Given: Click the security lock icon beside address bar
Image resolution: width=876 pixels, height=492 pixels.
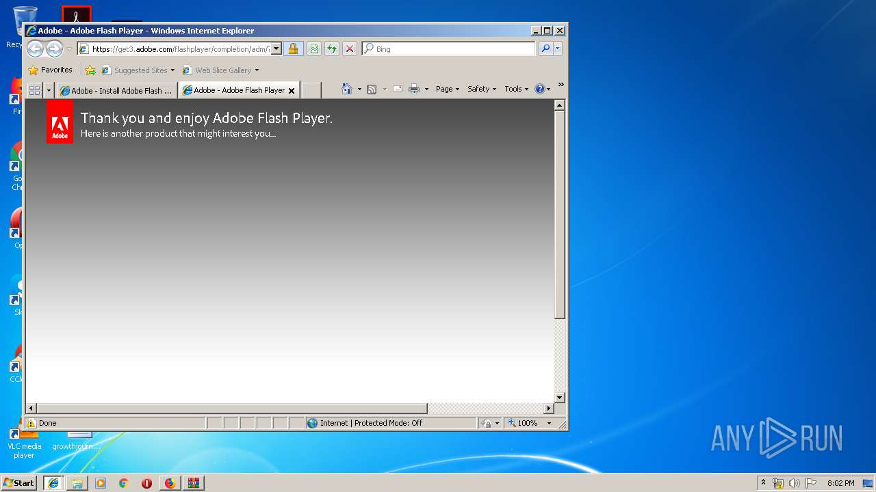Looking at the screenshot, I should point(293,49).
